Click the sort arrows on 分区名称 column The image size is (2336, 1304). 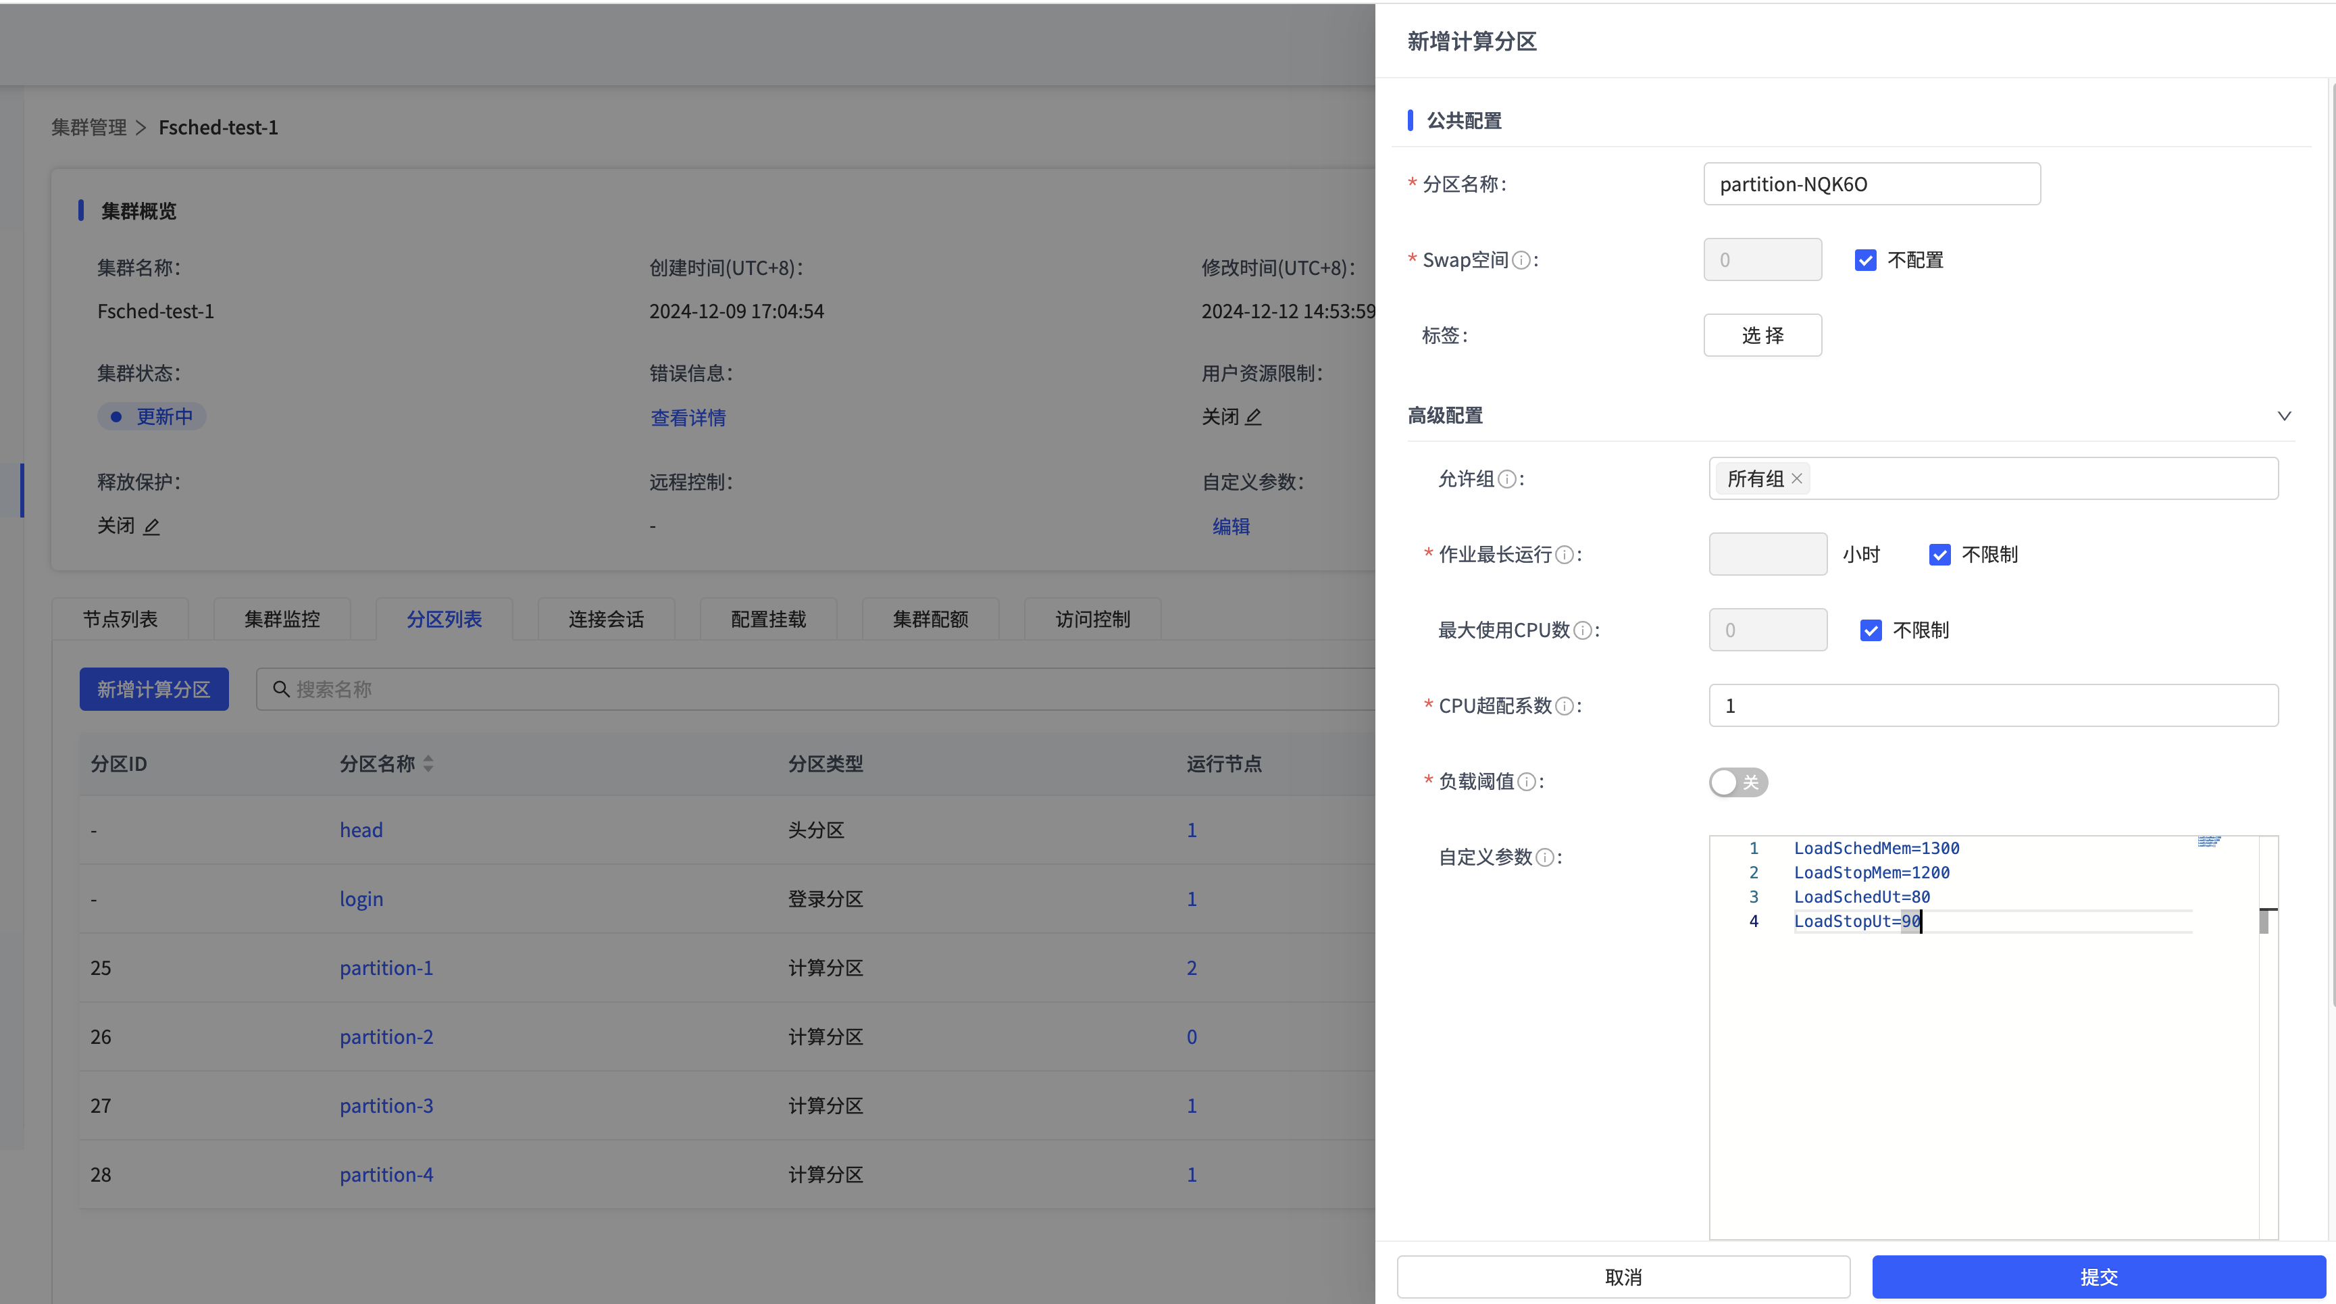click(428, 763)
